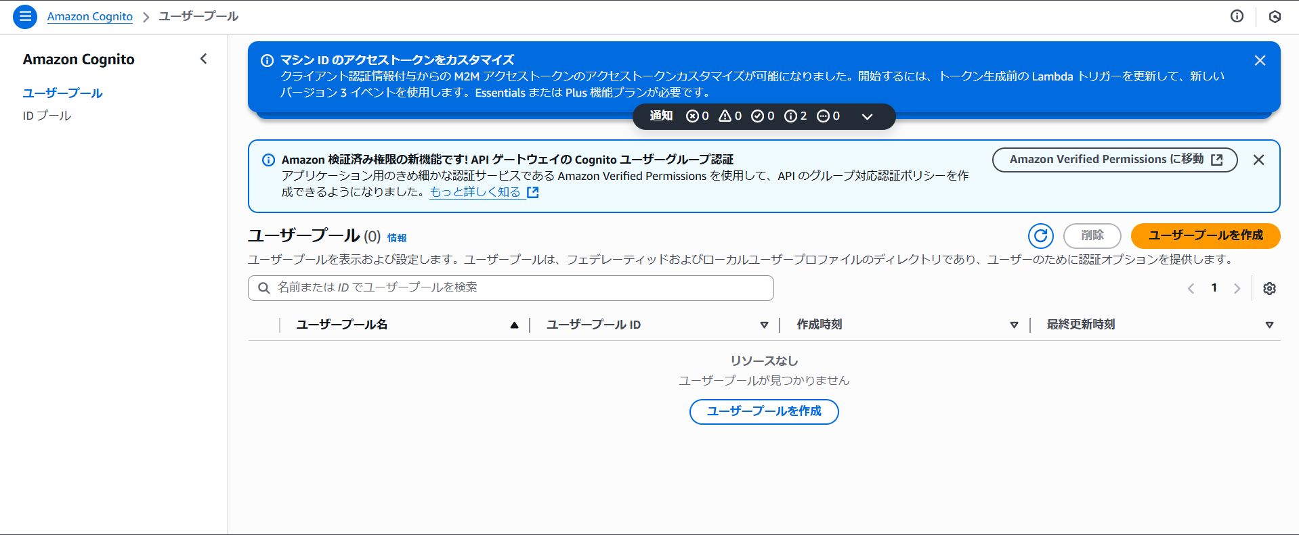Collapse the Amazon Cognito side navigation
This screenshot has width=1299, height=535.
(x=203, y=59)
